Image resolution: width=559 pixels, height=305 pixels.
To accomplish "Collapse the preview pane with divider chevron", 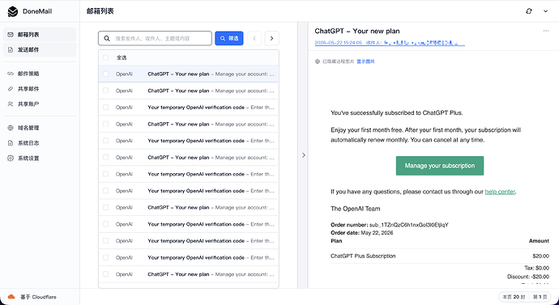I will [303, 155].
